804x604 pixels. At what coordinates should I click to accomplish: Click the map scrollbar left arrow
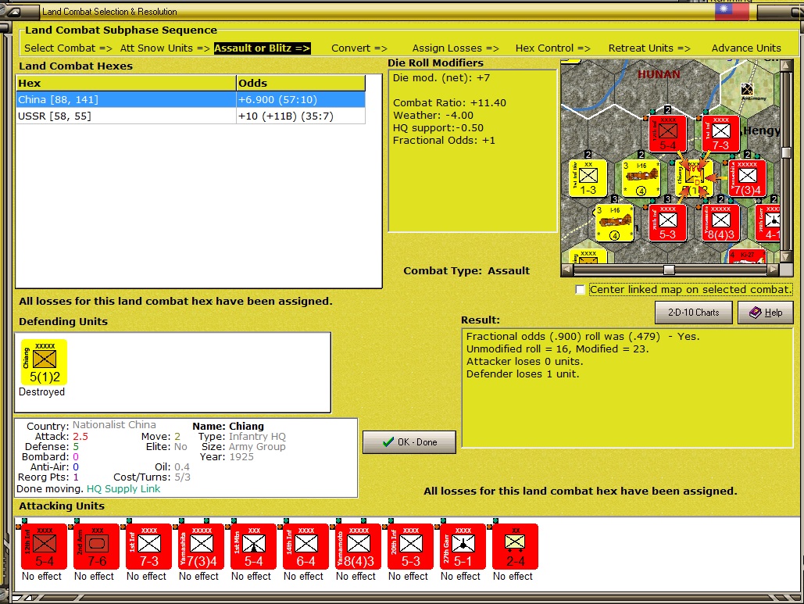pos(566,270)
